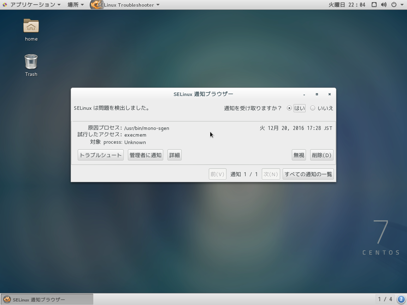The width and height of the screenshot is (407, 305).
Task: Minimize the SELinux 通知ブラウザー window
Action: coord(304,94)
